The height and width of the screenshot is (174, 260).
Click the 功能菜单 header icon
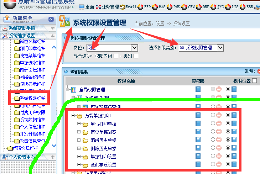[x=7, y=19]
